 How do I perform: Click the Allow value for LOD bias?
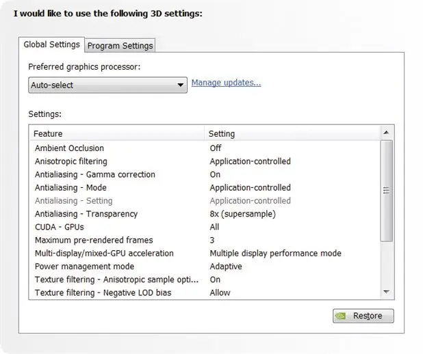pos(220,292)
